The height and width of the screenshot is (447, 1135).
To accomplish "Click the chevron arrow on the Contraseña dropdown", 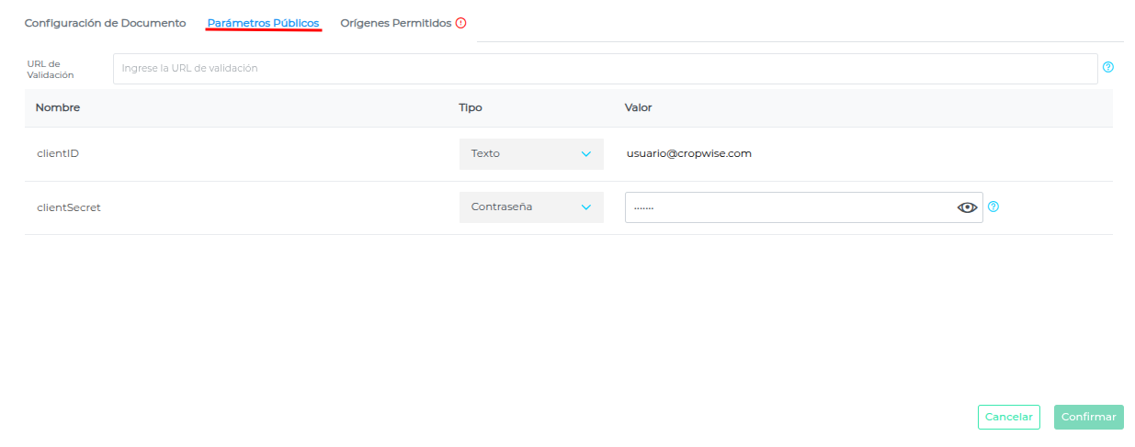I will (x=586, y=207).
